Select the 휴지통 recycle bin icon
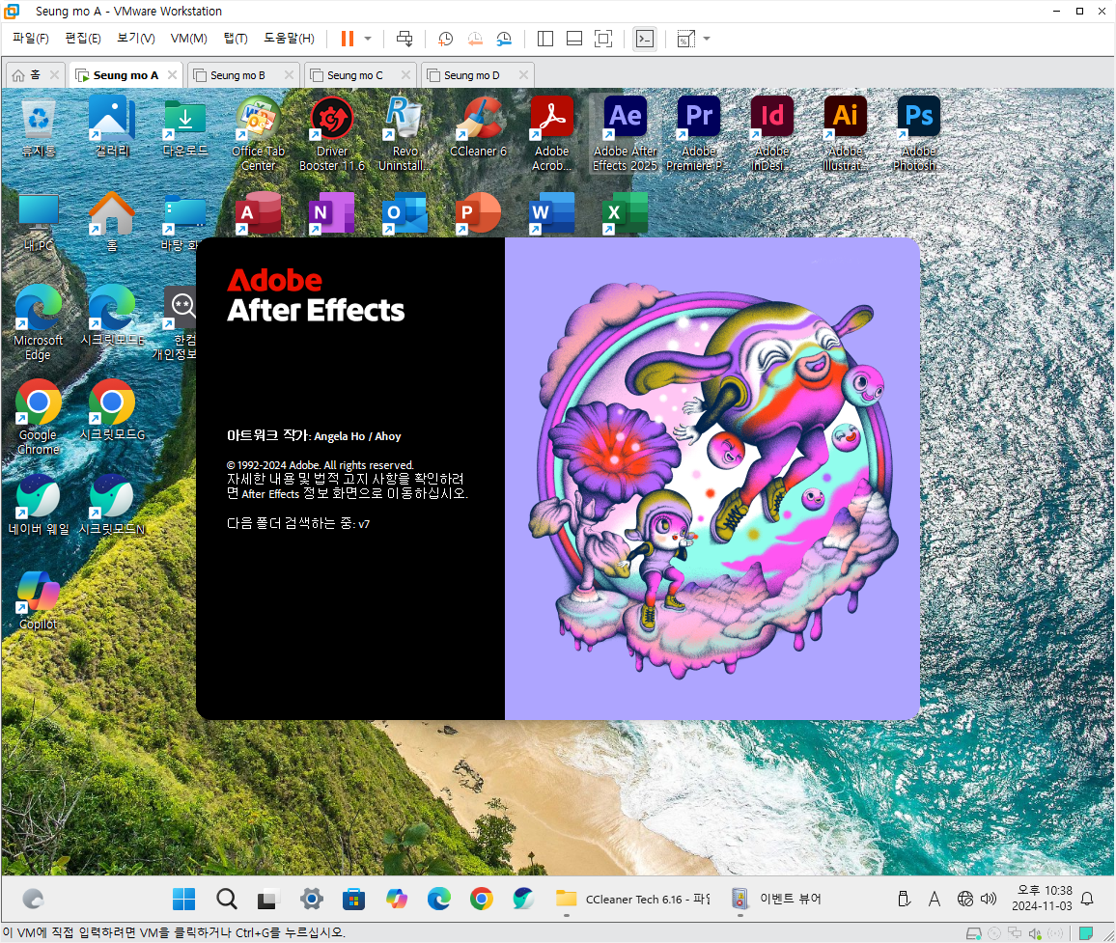Viewport: 1116px width, 943px height. 39,128
